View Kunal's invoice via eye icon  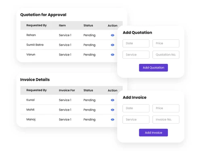(x=112, y=100)
